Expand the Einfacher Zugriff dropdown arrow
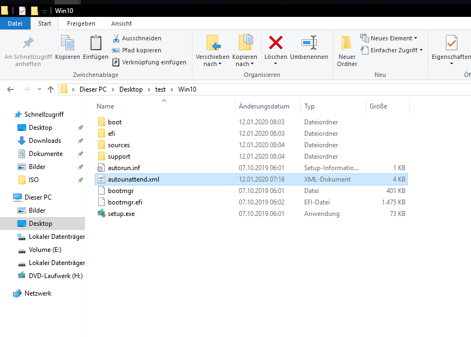471x337 pixels. (421, 50)
